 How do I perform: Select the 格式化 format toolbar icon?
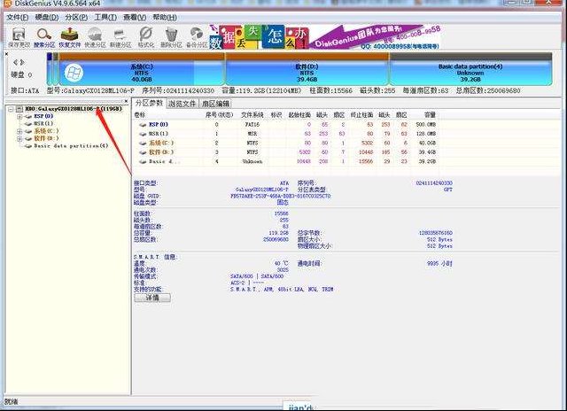tap(145, 37)
